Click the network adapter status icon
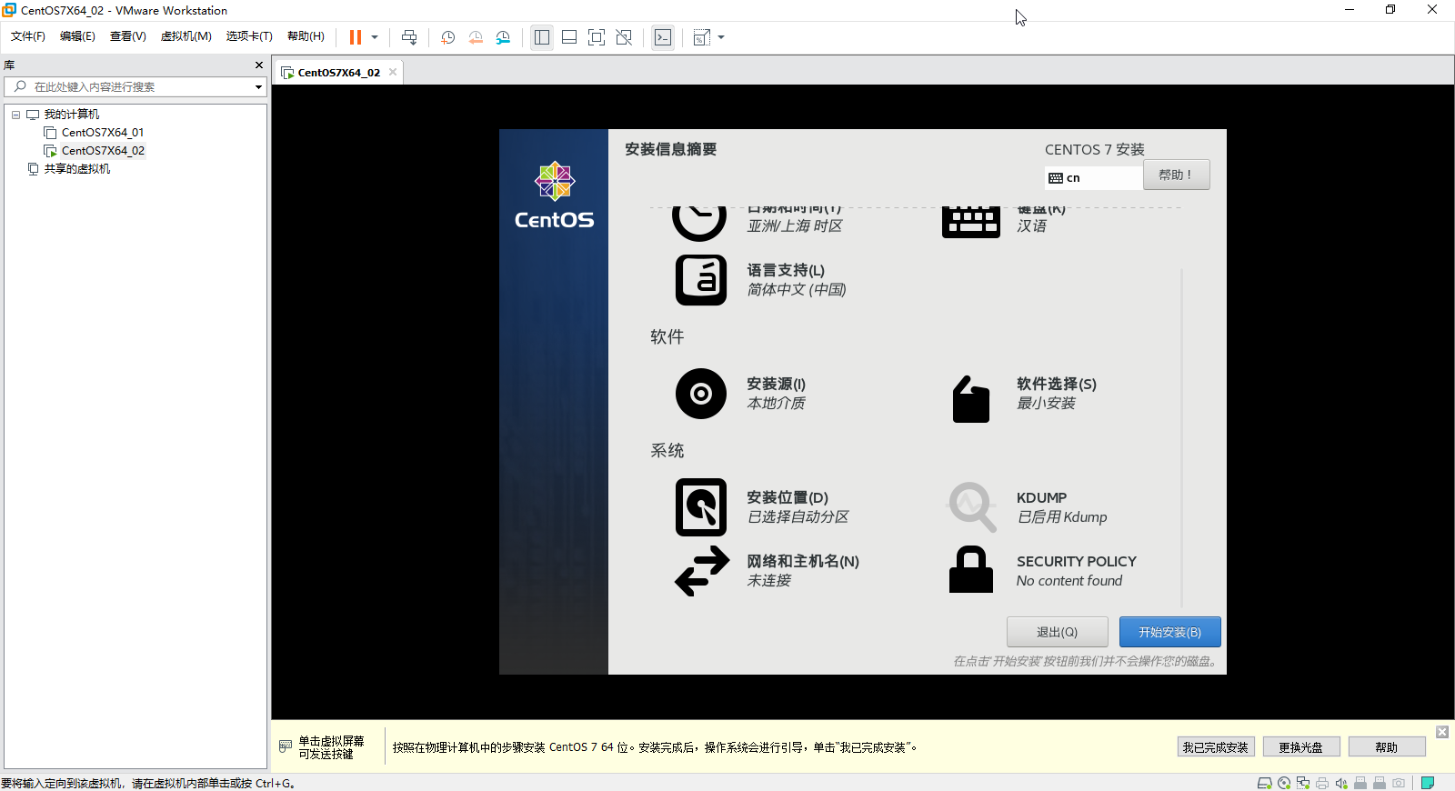 point(1303,783)
